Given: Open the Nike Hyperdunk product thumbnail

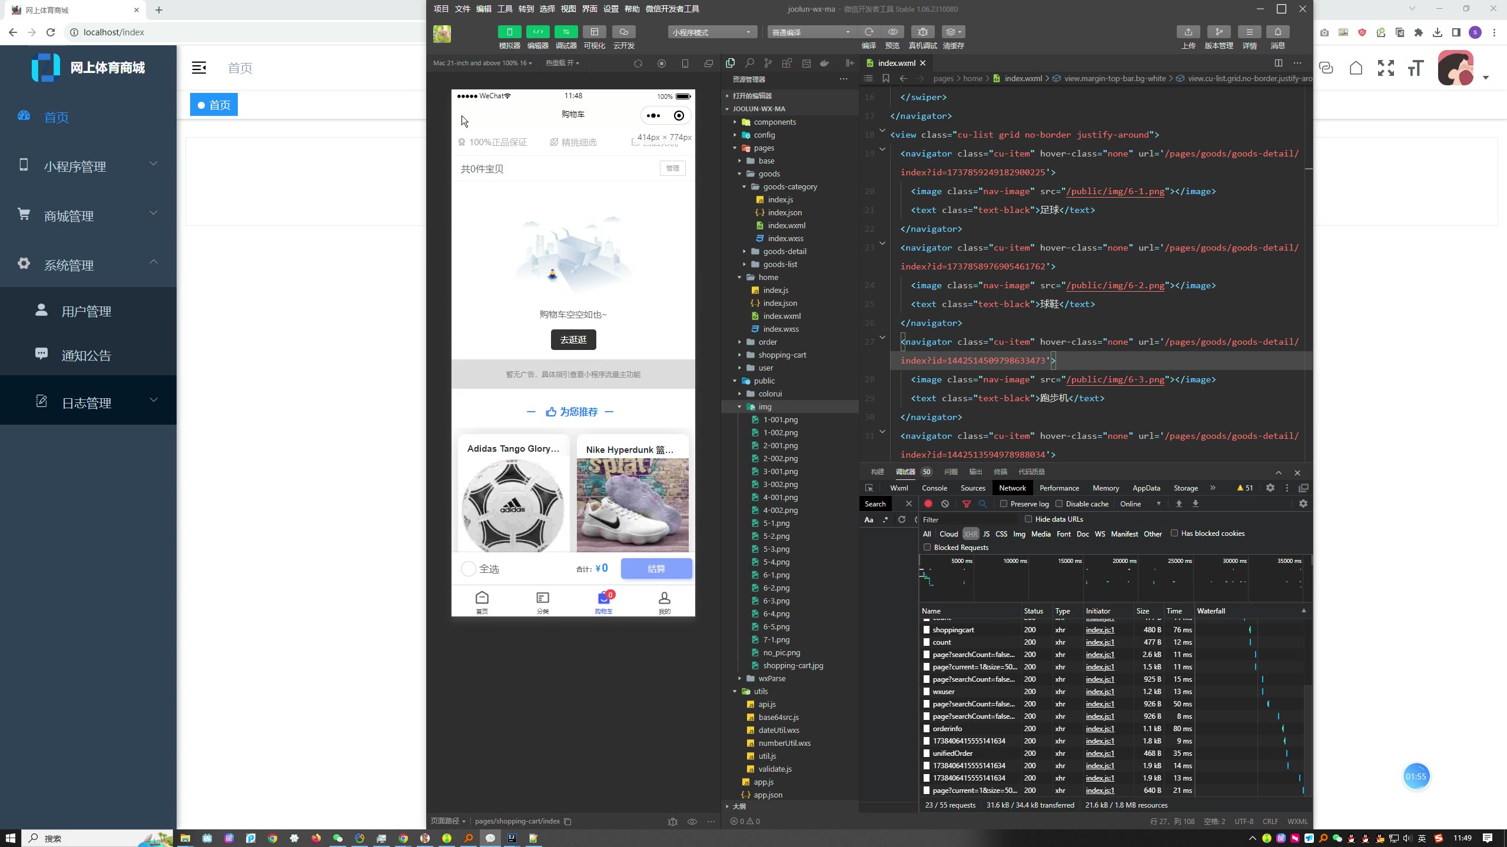Looking at the screenshot, I should (x=633, y=505).
